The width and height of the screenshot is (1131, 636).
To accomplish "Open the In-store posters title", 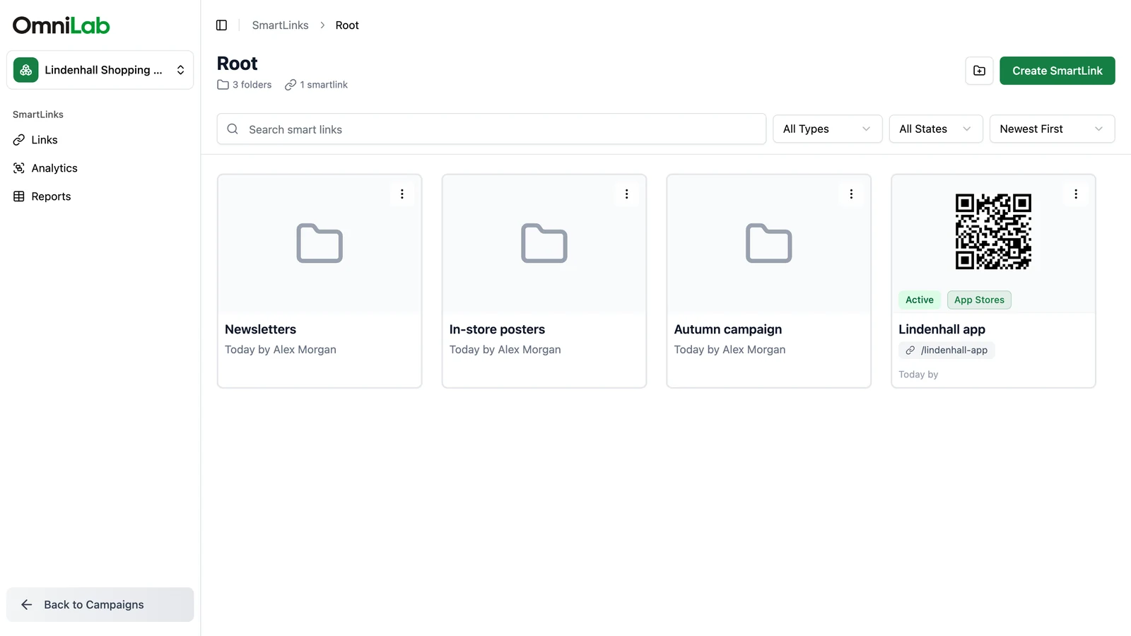I will tap(497, 329).
